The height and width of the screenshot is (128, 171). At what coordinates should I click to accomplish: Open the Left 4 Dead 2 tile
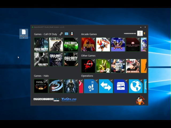coord(103,66)
